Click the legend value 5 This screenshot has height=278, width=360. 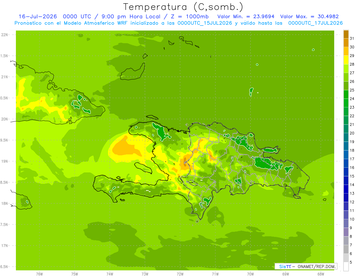351,262
